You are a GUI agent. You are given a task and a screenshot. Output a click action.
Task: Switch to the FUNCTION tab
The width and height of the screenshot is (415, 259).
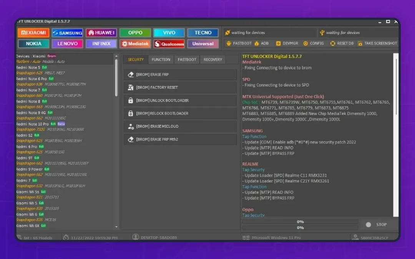pos(161,60)
